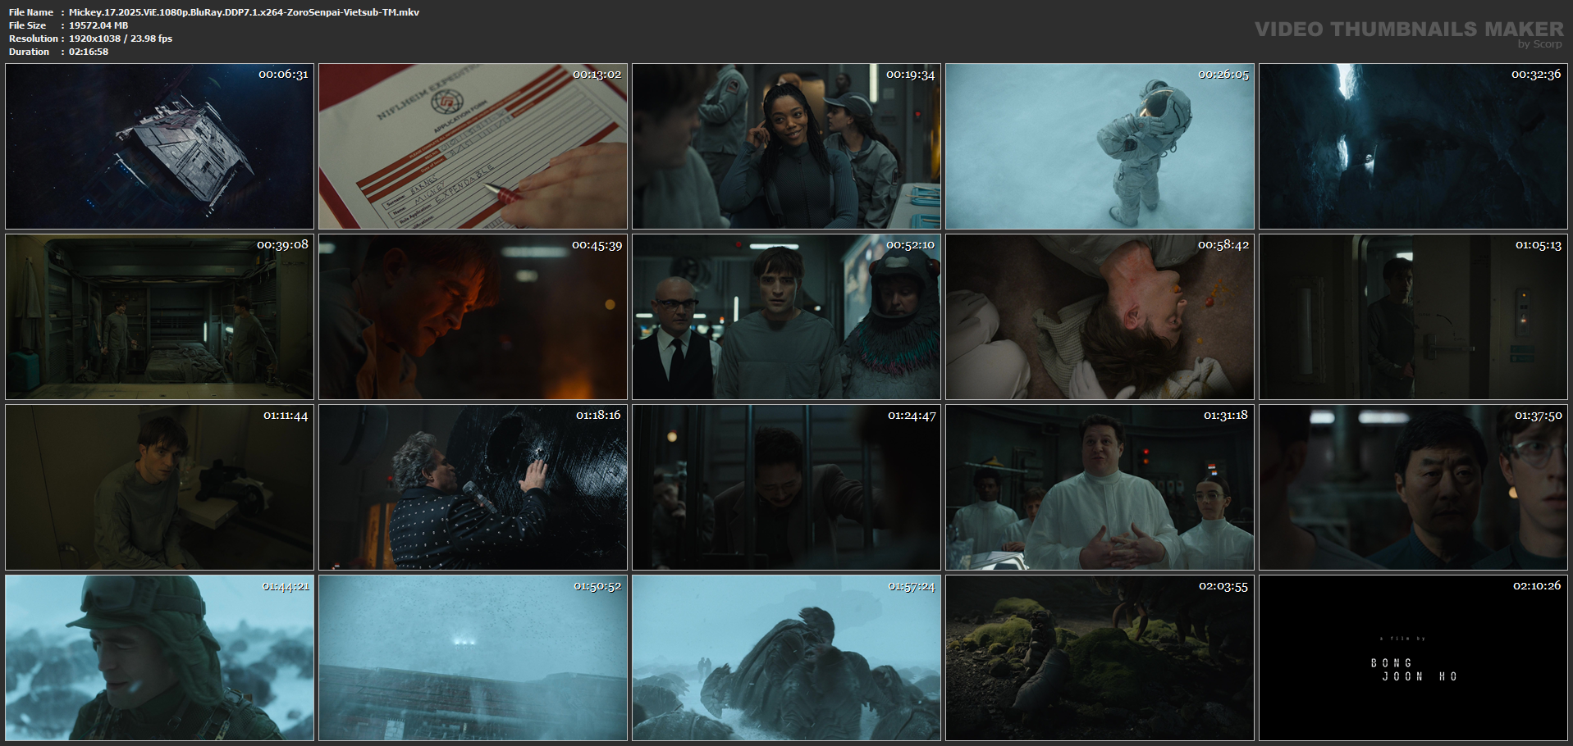
Task: Select the application form thumbnail at 00:13:02
Action: [x=473, y=146]
